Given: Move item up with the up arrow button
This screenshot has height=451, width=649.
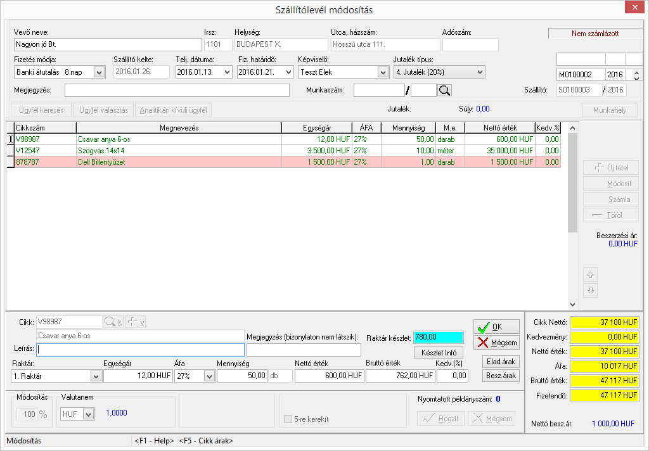Looking at the screenshot, I should click(591, 275).
